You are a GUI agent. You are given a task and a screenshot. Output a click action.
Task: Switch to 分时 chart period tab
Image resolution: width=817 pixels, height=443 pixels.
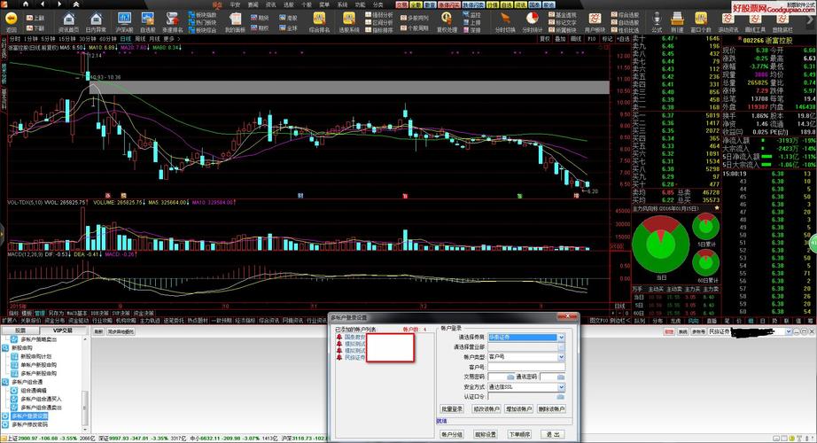coord(14,39)
